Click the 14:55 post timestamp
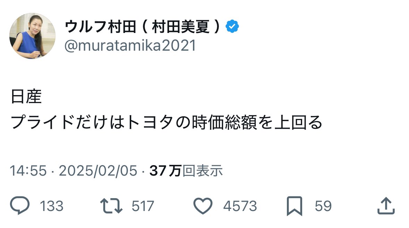This screenshot has height=228, width=409. click(28, 171)
